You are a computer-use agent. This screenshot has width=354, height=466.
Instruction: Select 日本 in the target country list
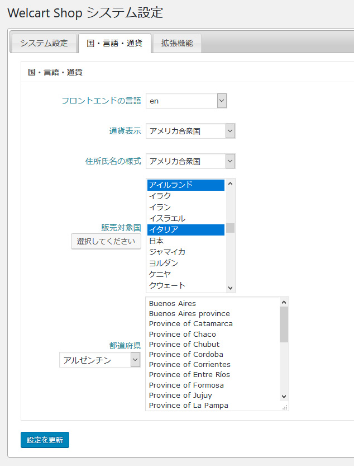[186, 241]
